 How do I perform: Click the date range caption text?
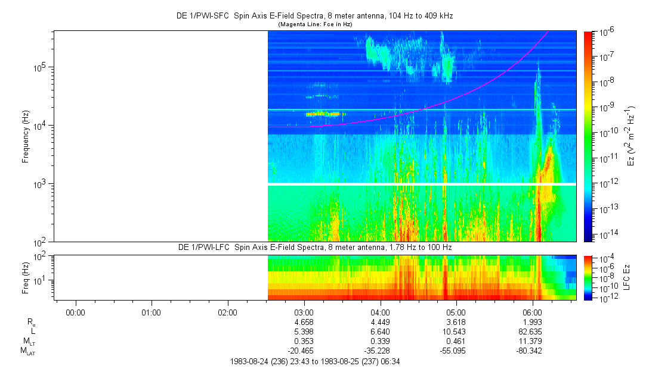pyautogui.click(x=315, y=362)
